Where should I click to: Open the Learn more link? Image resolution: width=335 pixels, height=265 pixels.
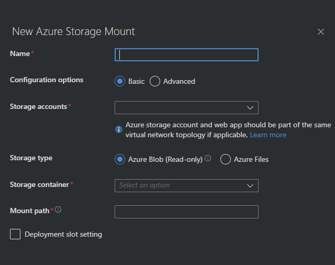[268, 135]
